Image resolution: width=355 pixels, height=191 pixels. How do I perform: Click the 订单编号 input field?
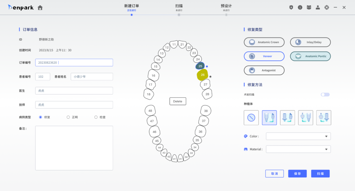74,63
